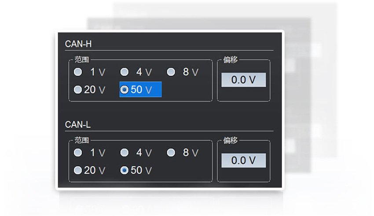Click the 偏移 group label in CAN-H
Screen dimensions: 374x216
231,60
